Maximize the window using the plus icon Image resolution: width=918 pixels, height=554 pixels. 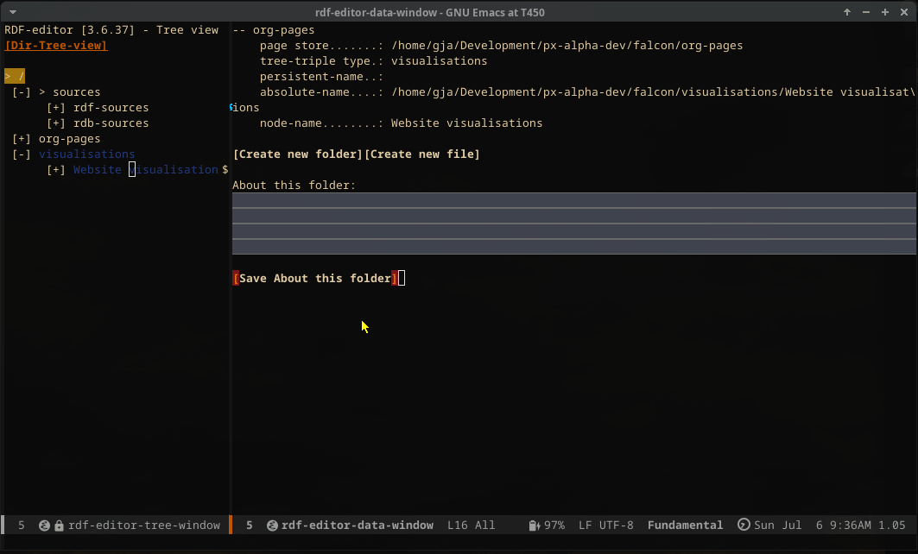point(885,12)
